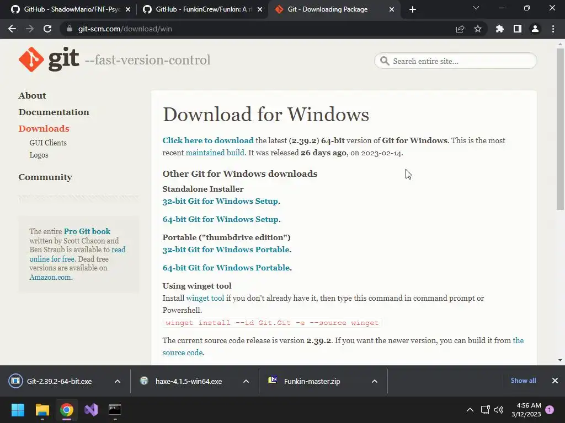Toggle the browser side panel
565x423 pixels.
518,29
